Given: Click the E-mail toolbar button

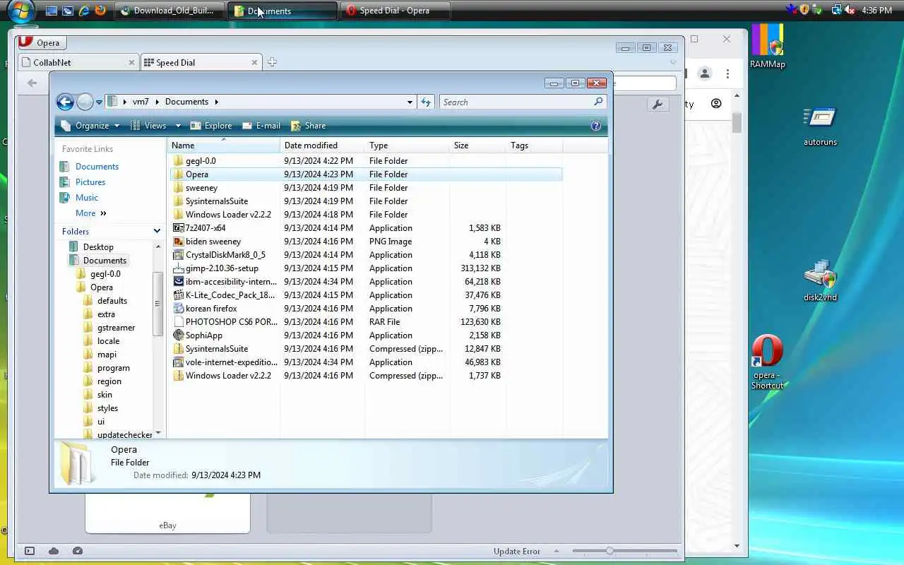Looking at the screenshot, I should tap(261, 126).
